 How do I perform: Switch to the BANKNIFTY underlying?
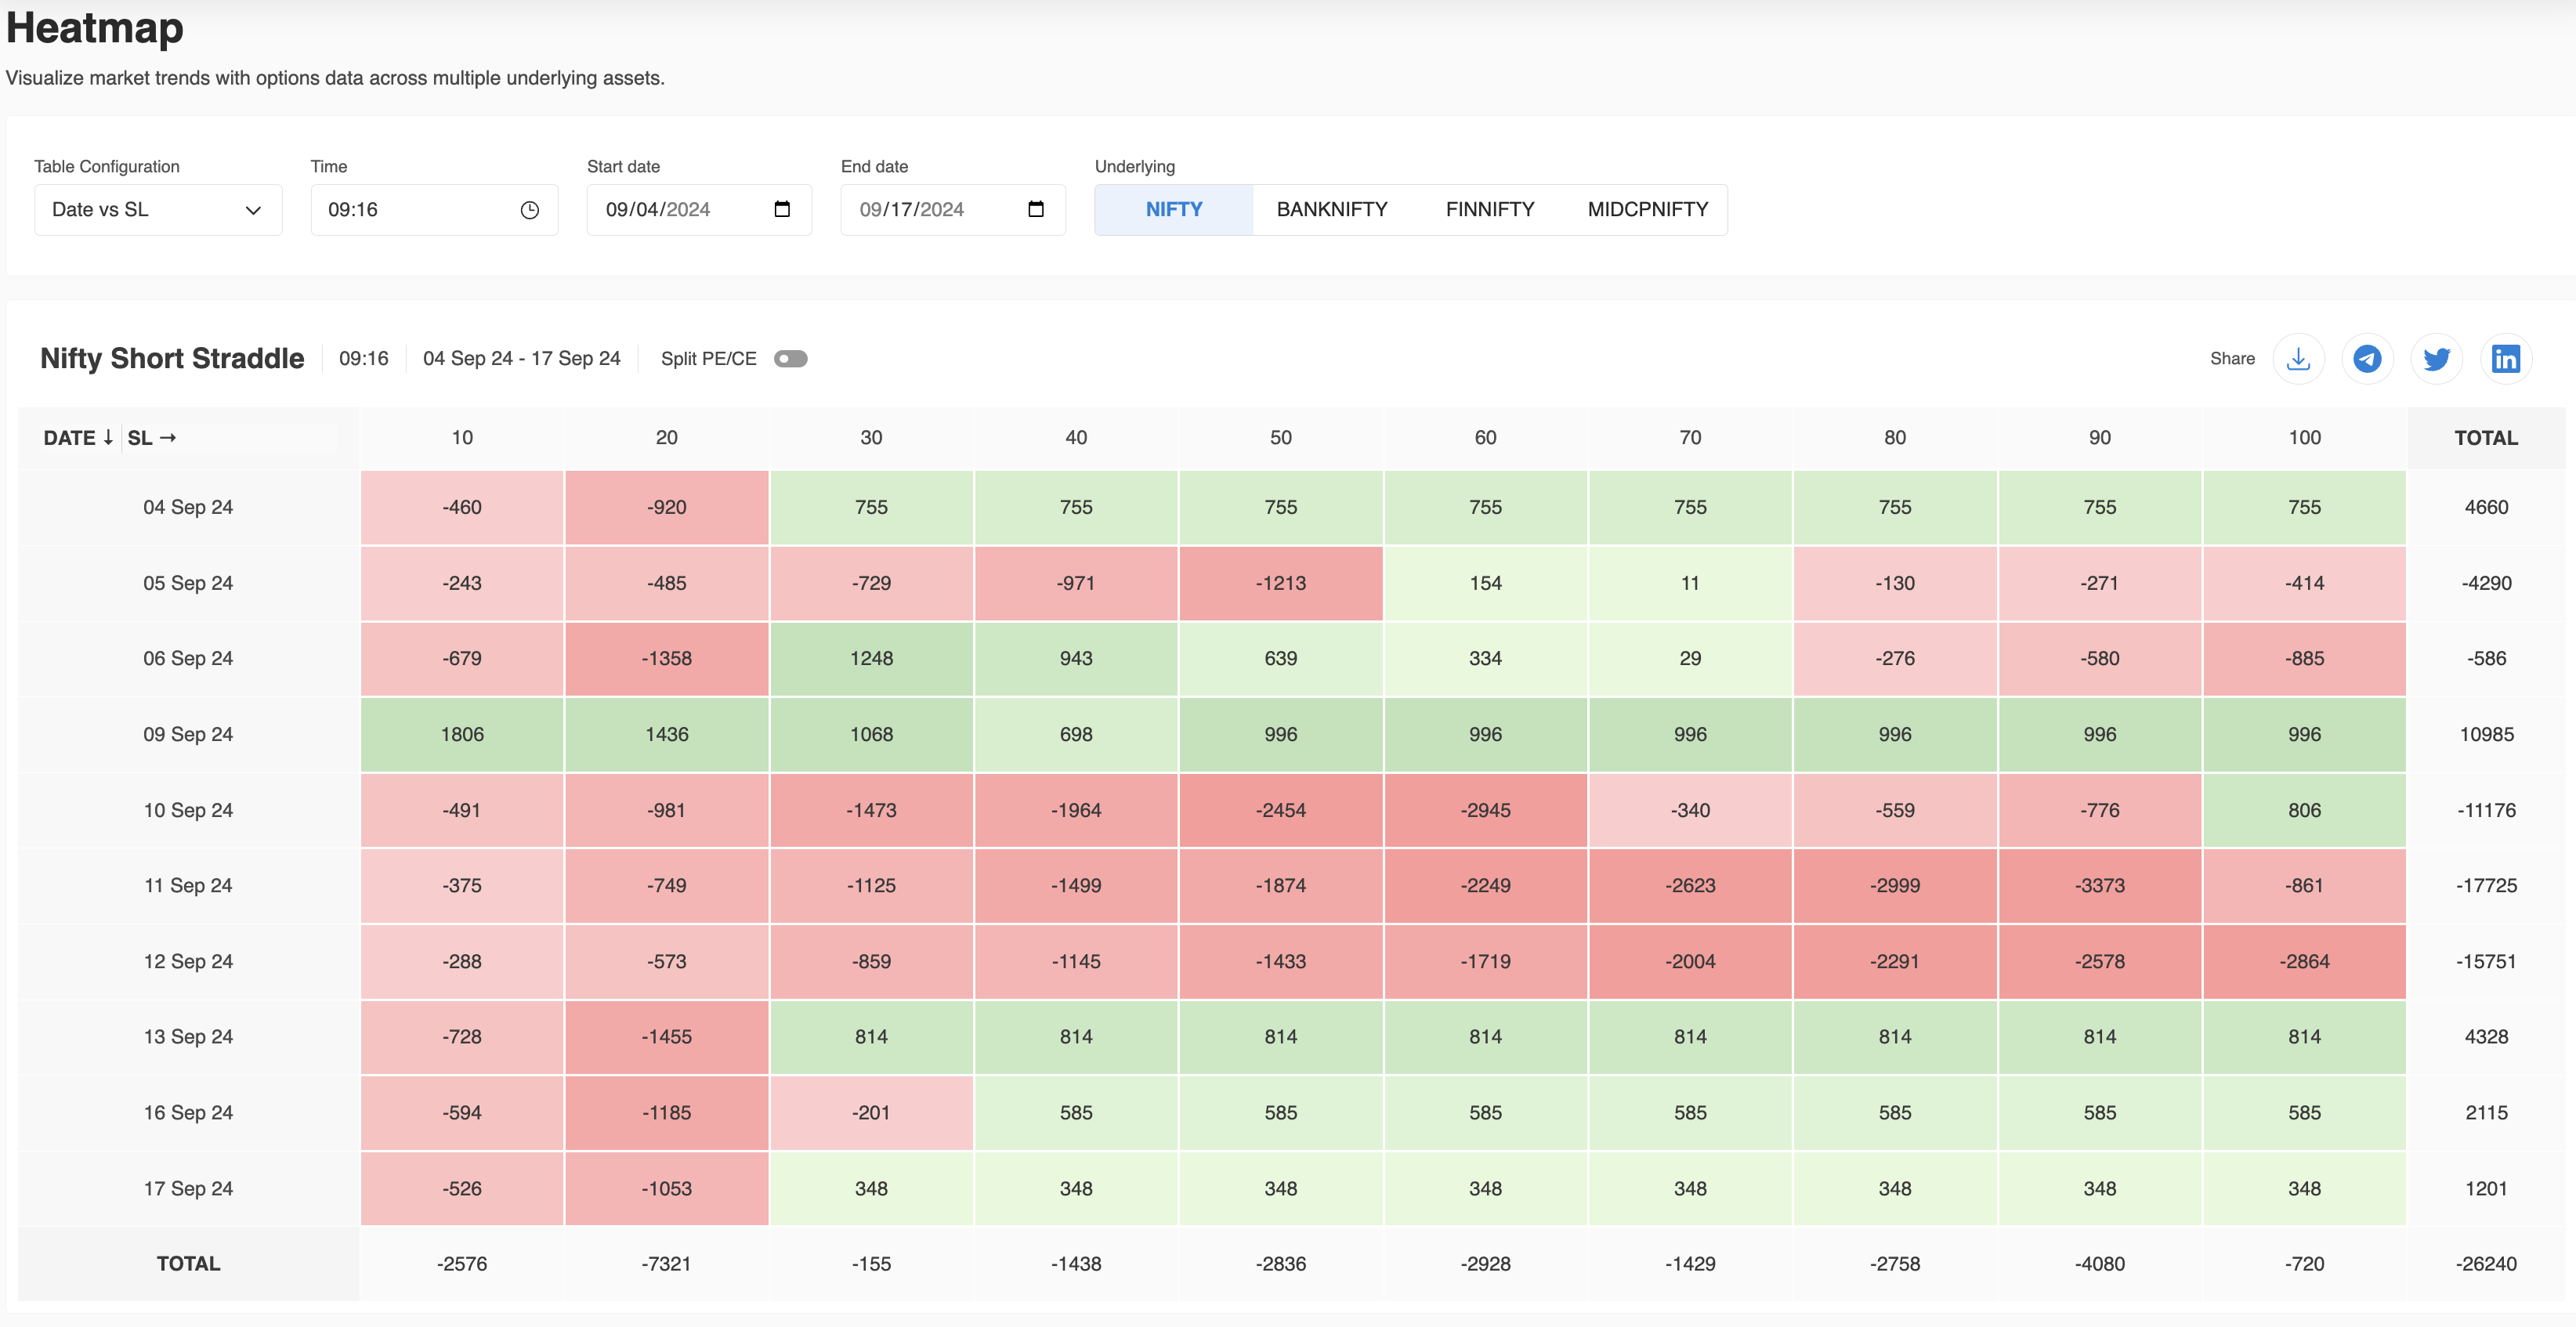(x=1331, y=210)
